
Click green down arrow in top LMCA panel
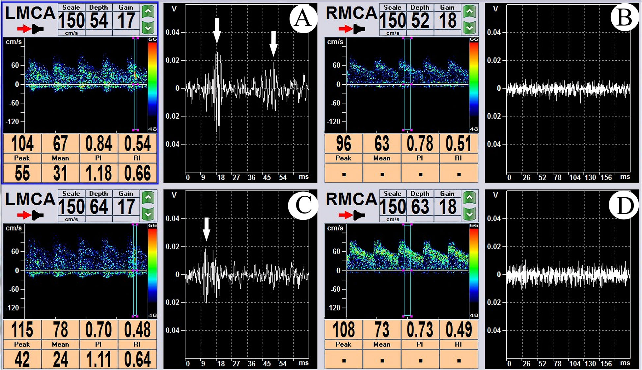coord(148,28)
